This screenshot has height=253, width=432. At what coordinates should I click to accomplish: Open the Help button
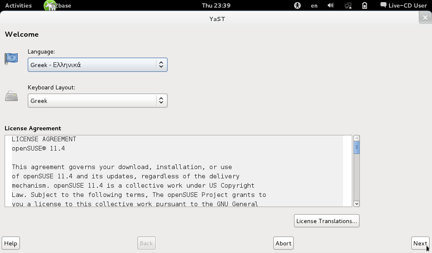(x=11, y=243)
